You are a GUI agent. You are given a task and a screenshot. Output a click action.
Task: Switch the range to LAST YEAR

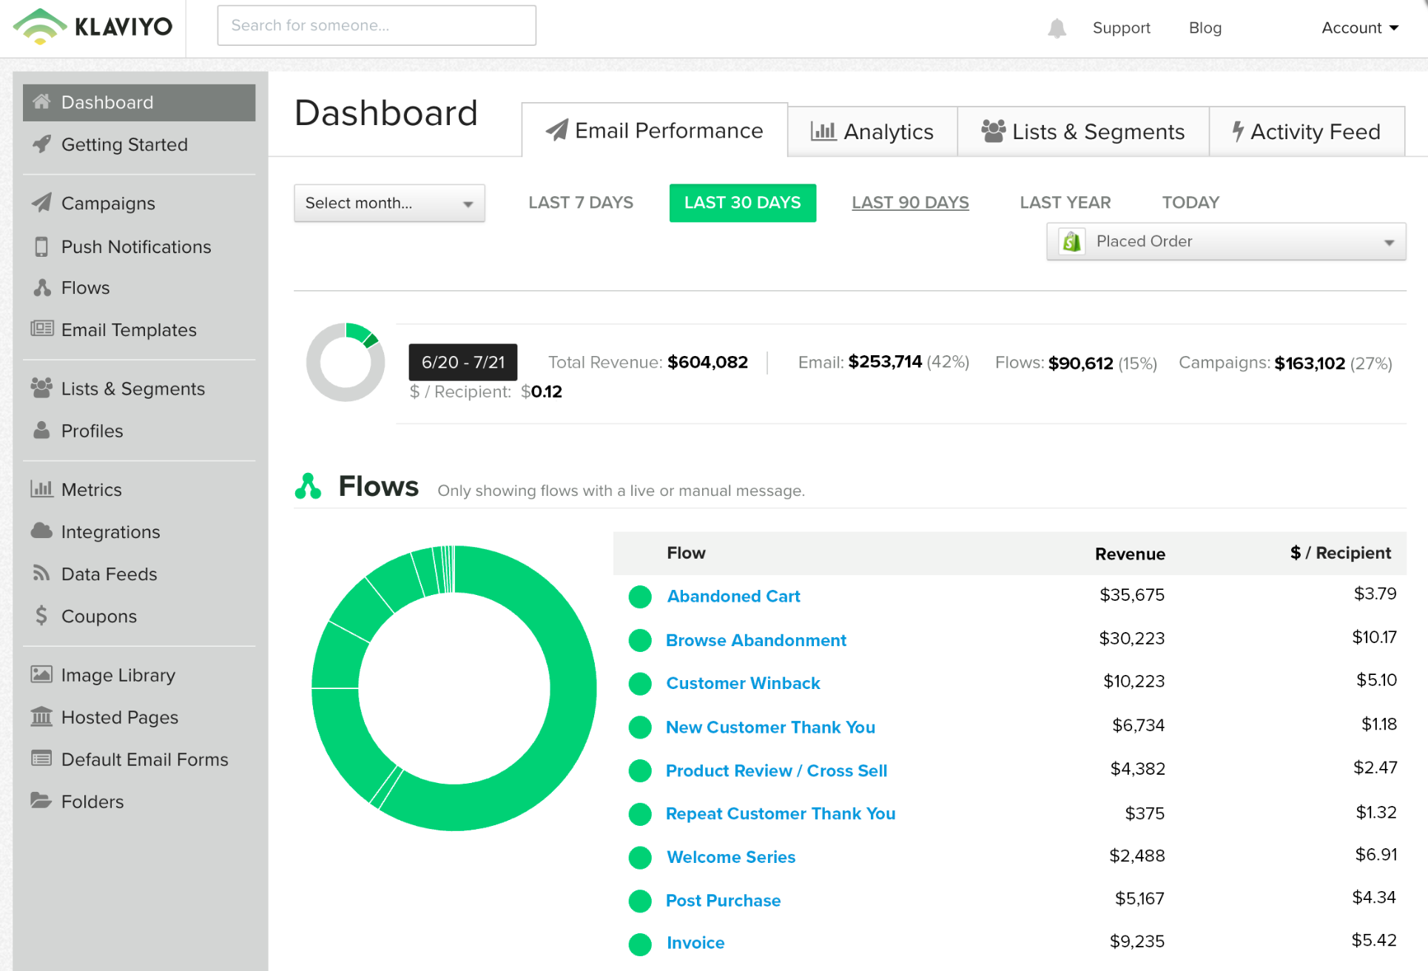click(x=1065, y=203)
